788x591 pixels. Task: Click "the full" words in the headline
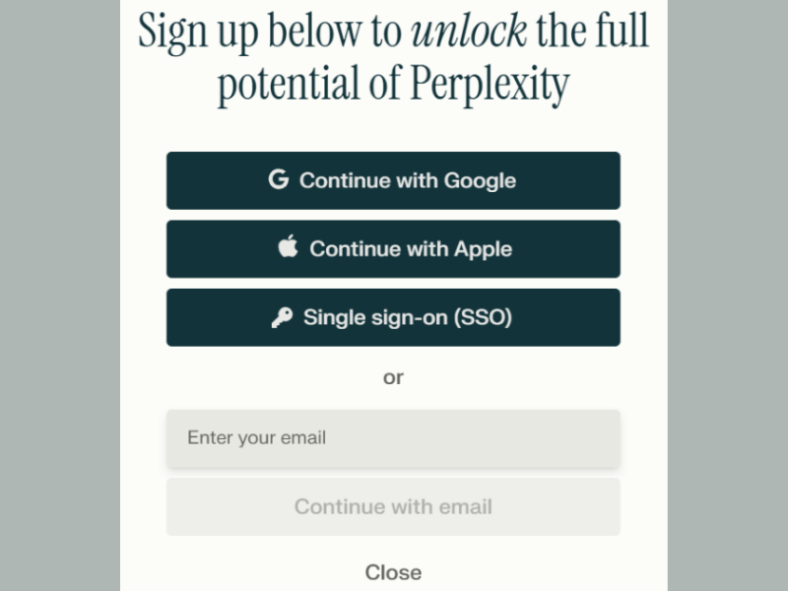point(593,32)
